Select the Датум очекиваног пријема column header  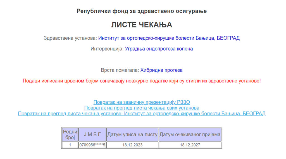[190, 134]
